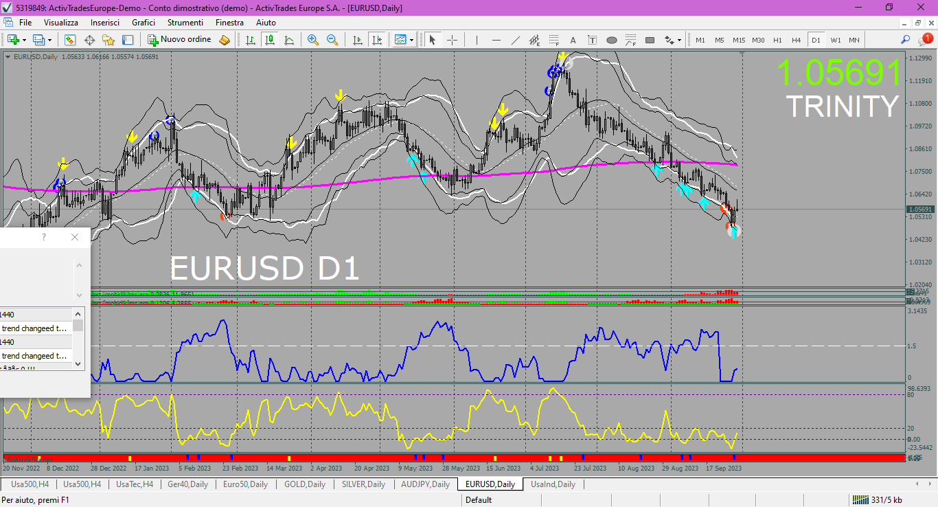
Task: Select the crosshair tool
Action: pyautogui.click(x=452, y=40)
